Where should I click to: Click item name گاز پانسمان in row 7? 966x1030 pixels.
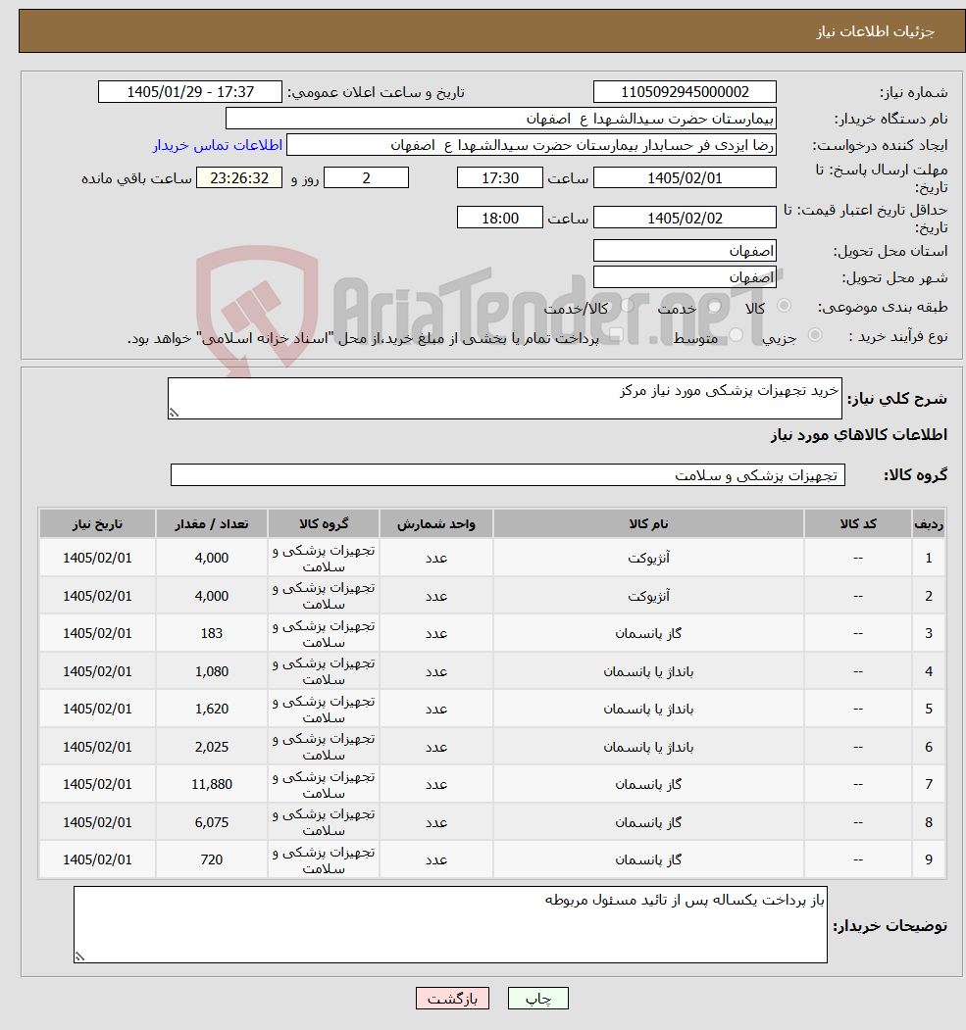648,784
